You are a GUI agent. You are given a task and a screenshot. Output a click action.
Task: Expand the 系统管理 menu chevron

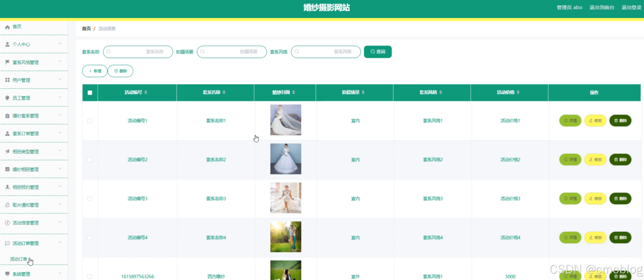[x=60, y=273]
